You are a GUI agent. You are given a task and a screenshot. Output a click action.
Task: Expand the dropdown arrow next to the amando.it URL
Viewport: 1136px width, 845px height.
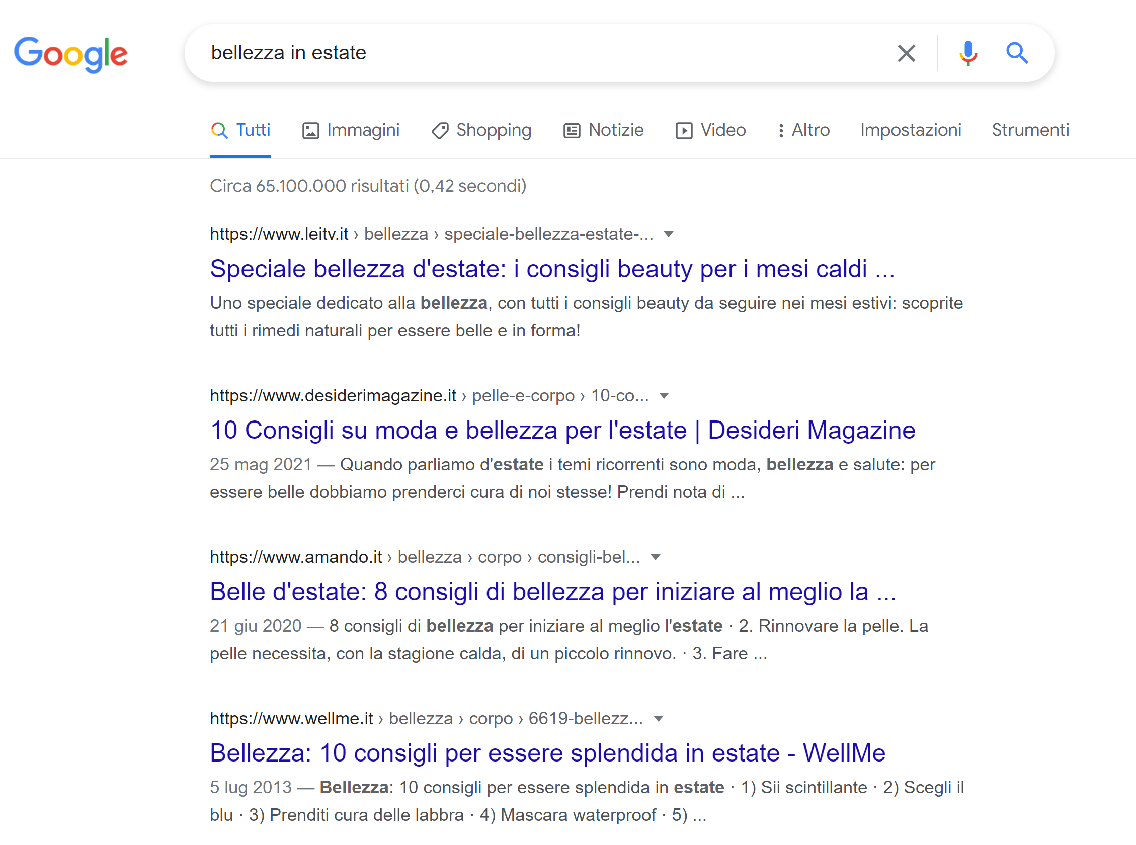pyautogui.click(x=655, y=557)
